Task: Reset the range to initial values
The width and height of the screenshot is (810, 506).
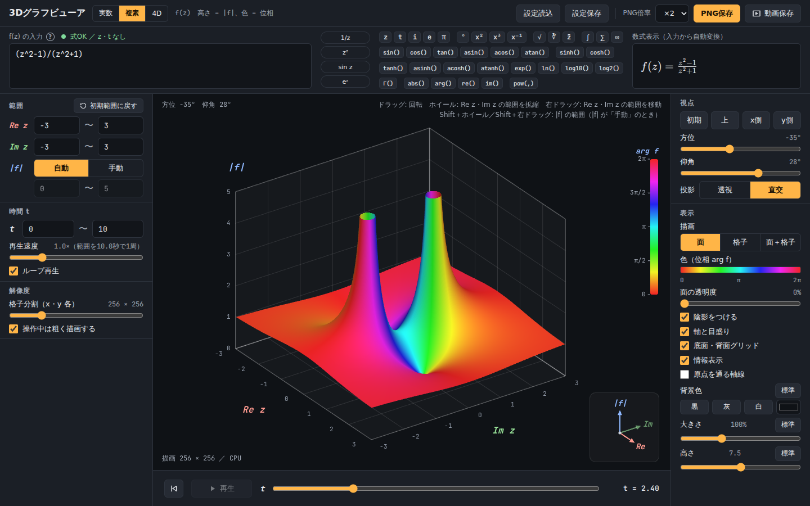Action: click(109, 106)
